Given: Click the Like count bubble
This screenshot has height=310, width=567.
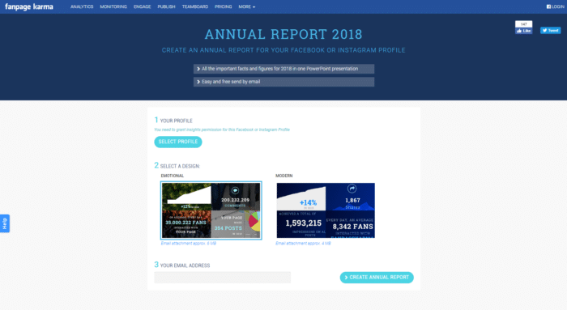Looking at the screenshot, I should [x=523, y=23].
